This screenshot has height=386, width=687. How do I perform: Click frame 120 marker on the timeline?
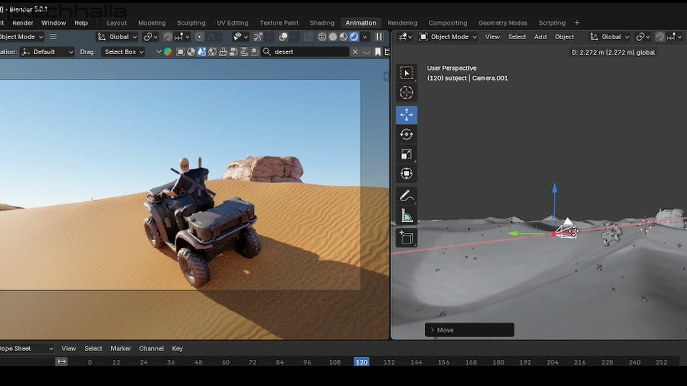[x=361, y=362]
